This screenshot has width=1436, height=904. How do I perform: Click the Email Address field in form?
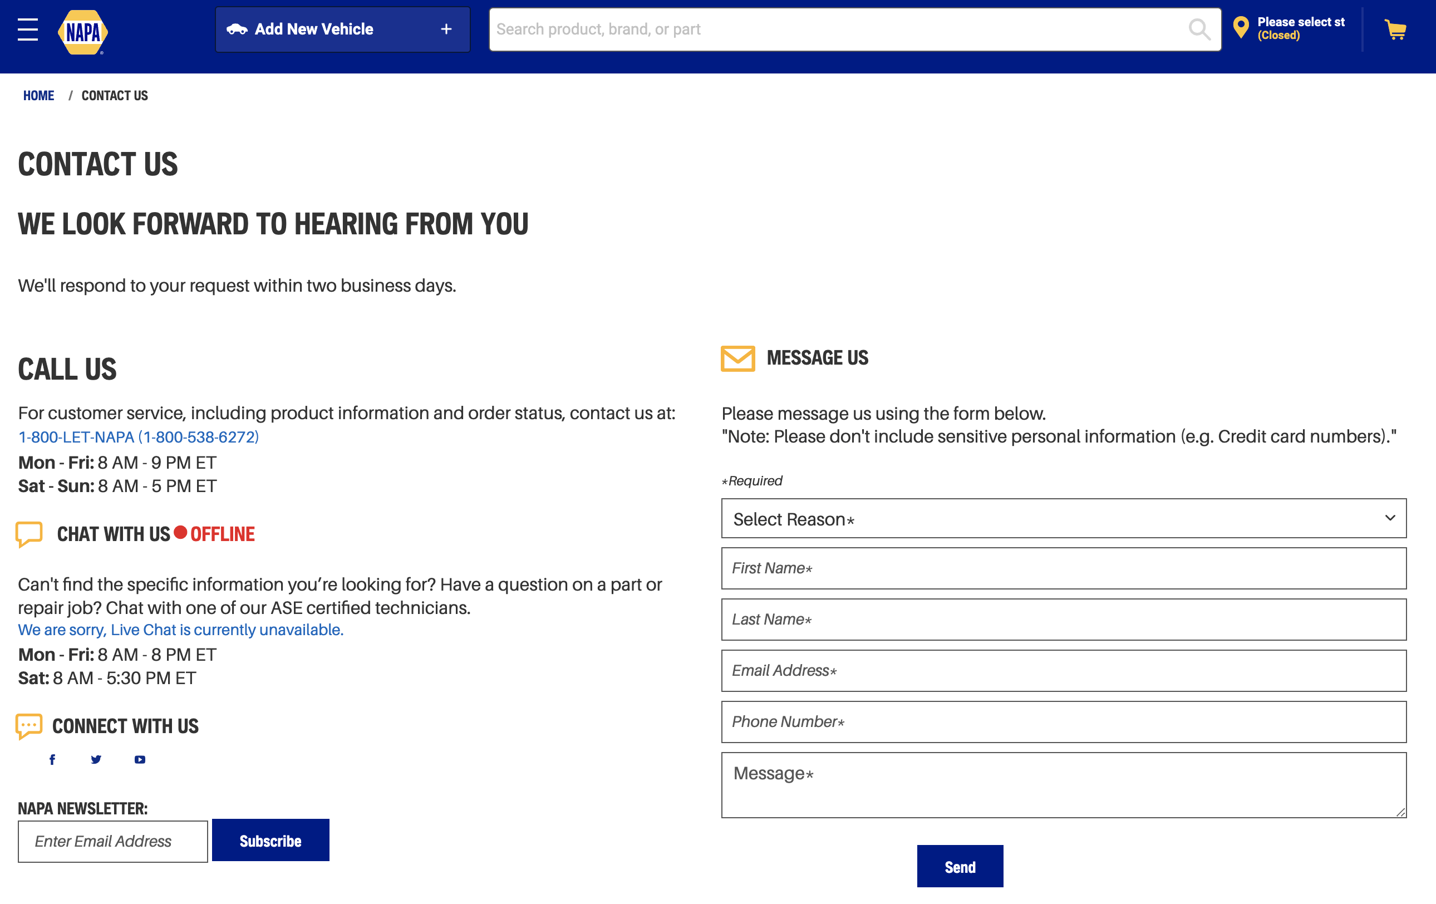coord(1063,671)
